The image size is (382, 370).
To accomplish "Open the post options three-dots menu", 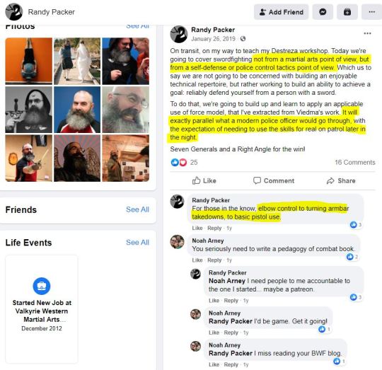I will pyautogui.click(x=367, y=33).
